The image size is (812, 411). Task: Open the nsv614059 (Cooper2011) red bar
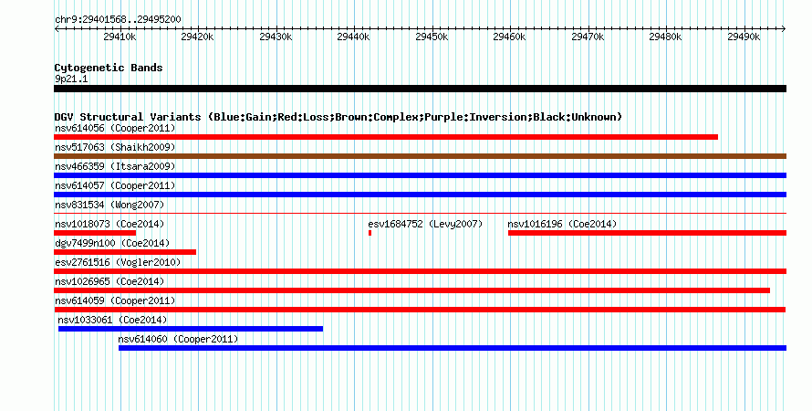coord(420,310)
